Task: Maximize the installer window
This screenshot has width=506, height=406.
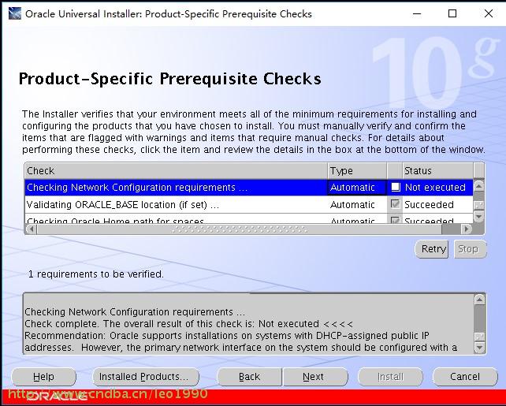Action: coord(452,13)
